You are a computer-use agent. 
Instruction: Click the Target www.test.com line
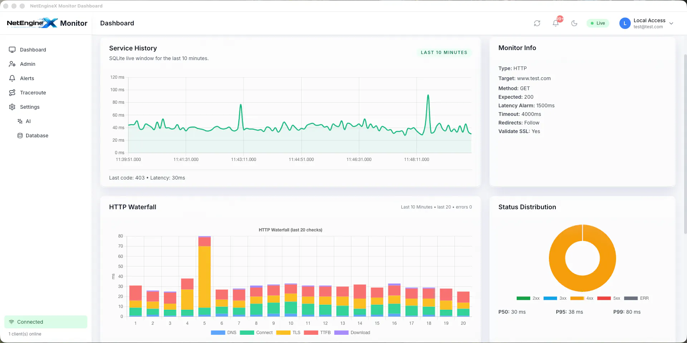[x=525, y=78]
